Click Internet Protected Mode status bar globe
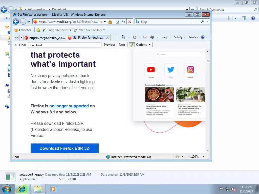Screen dimensions: 259x194 tap(108, 157)
